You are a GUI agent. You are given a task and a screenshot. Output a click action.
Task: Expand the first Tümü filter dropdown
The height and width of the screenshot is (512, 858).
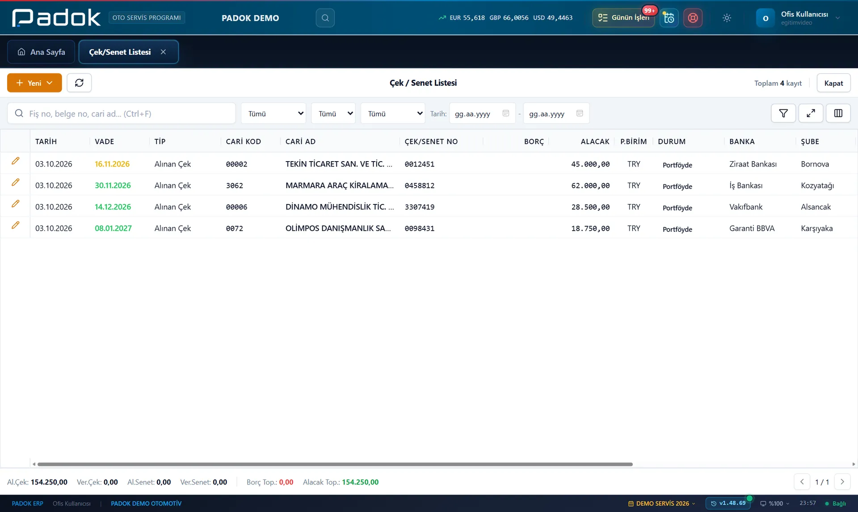click(273, 113)
